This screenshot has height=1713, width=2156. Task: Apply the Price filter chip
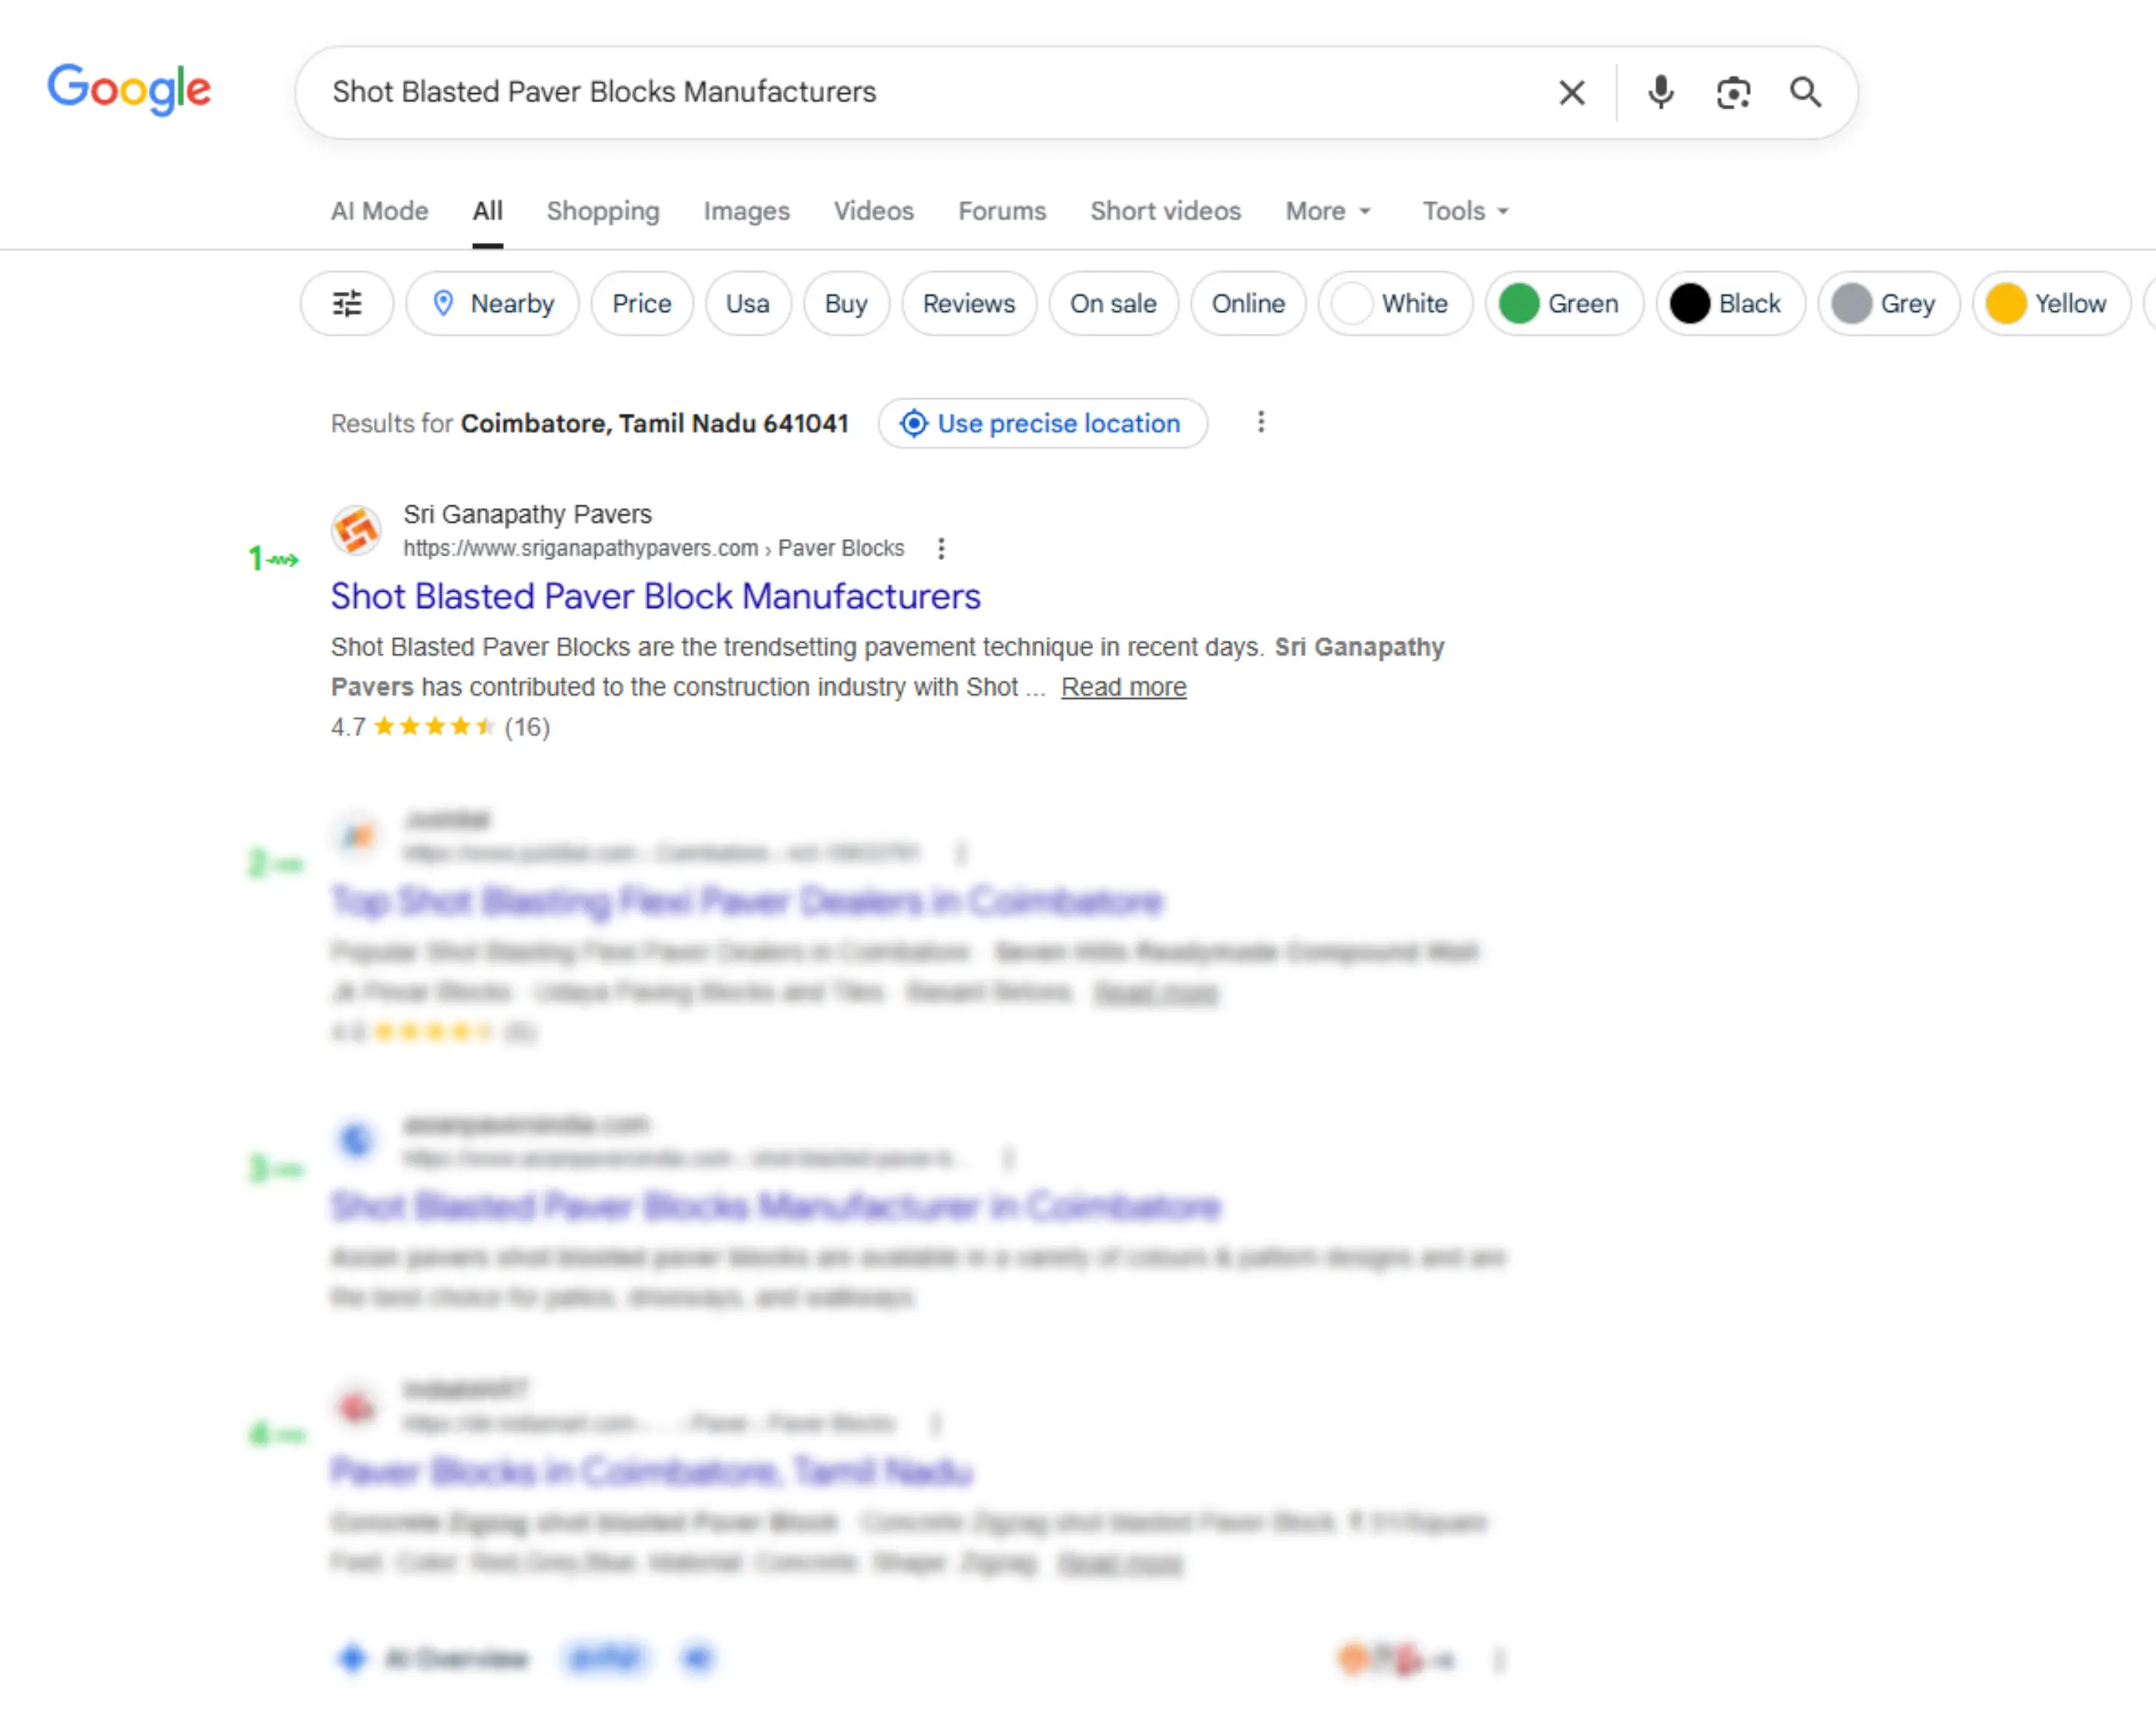click(x=641, y=303)
